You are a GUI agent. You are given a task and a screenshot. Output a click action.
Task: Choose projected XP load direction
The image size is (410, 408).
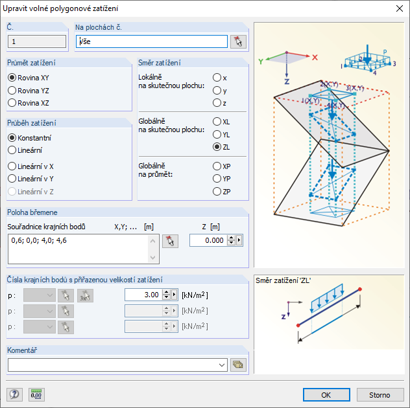[221, 166]
